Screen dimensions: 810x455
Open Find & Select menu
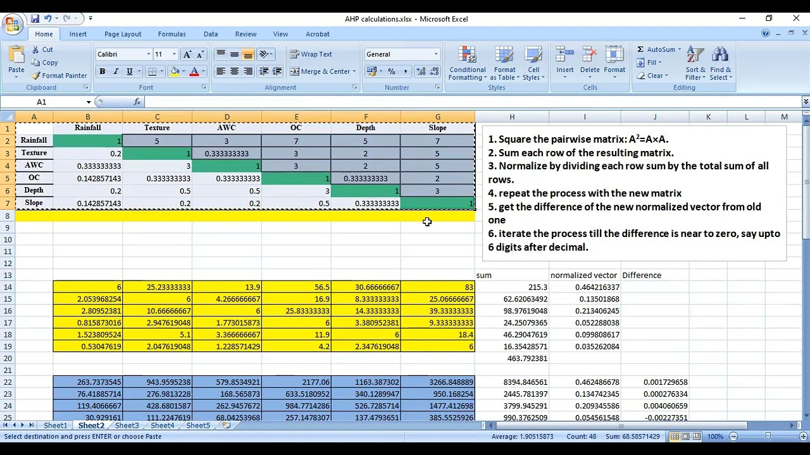[x=720, y=63]
